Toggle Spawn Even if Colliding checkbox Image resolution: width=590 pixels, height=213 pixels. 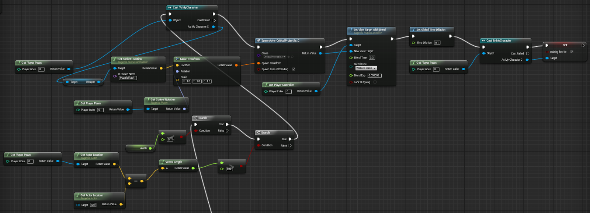294,69
